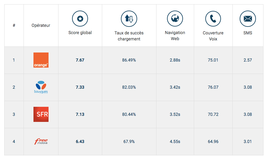
Task: Click the SMS envelope icon
Action: [x=248, y=19]
